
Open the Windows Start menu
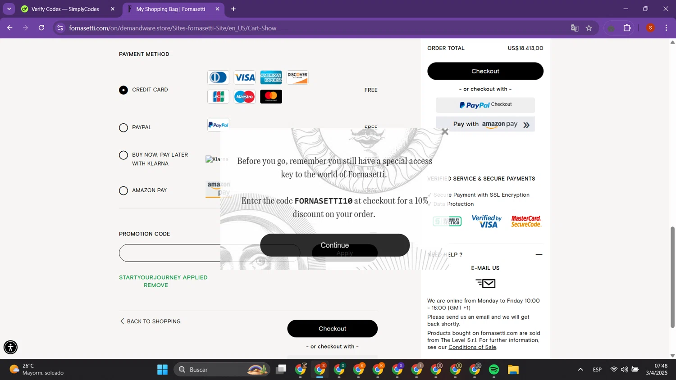click(163, 370)
